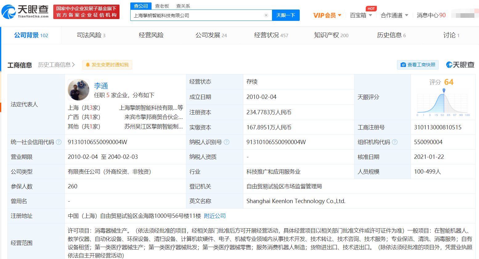
Task: Click the camera icon in the snapshot button
Action: (x=403, y=65)
